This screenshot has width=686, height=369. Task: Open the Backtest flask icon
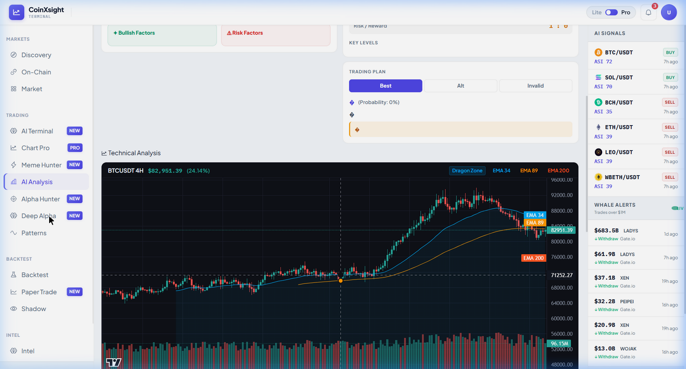pos(13,275)
